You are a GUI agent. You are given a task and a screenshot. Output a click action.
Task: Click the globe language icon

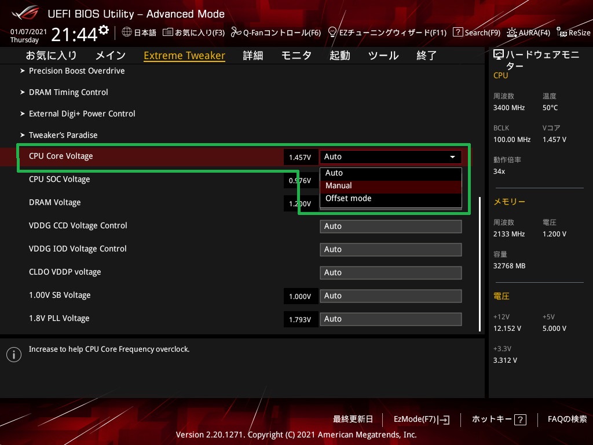127,32
